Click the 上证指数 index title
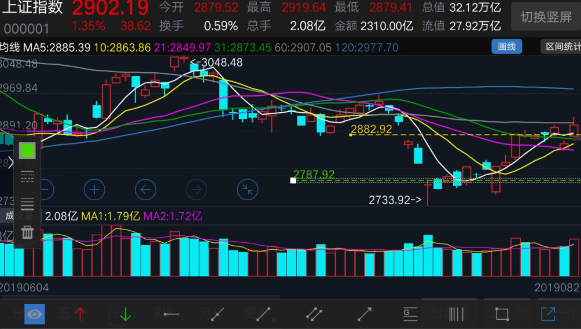Screen dimensions: 581x329 32,8
